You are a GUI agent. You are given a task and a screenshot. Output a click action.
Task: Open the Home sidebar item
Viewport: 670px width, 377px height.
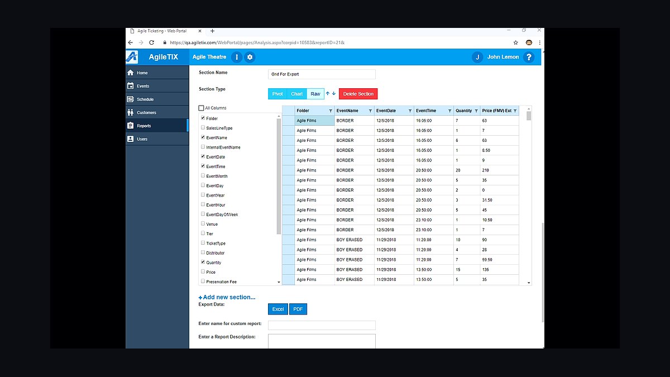[x=157, y=73]
